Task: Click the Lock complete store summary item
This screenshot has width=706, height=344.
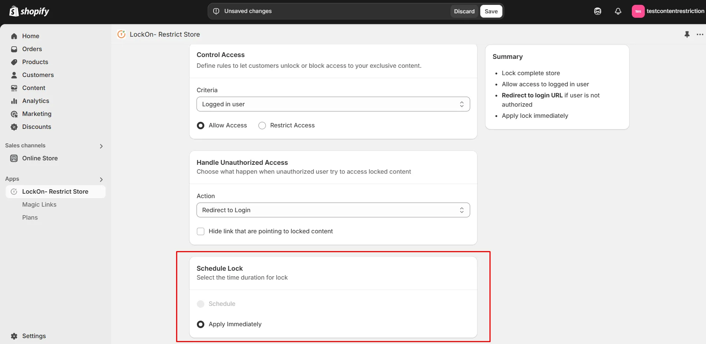Action: click(x=531, y=73)
